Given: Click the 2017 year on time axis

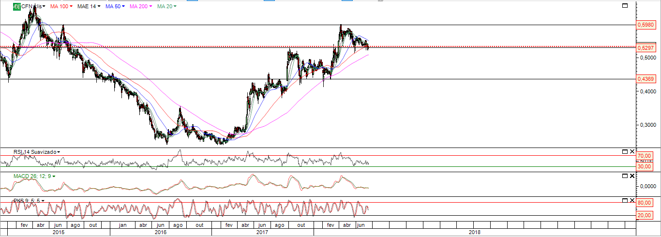Looking at the screenshot, I should 262,232.
